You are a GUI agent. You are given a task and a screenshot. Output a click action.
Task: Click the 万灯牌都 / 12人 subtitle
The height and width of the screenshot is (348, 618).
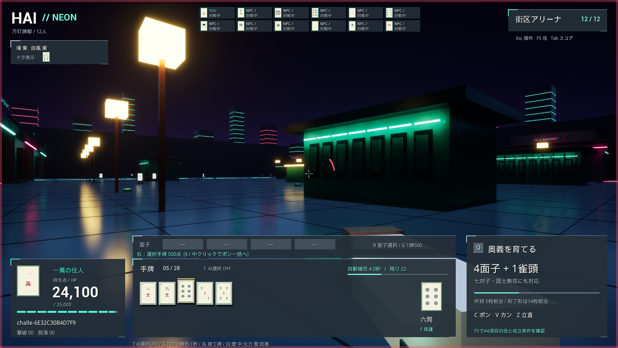[x=29, y=32]
